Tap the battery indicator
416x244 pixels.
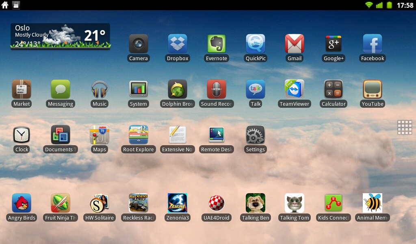click(x=389, y=5)
